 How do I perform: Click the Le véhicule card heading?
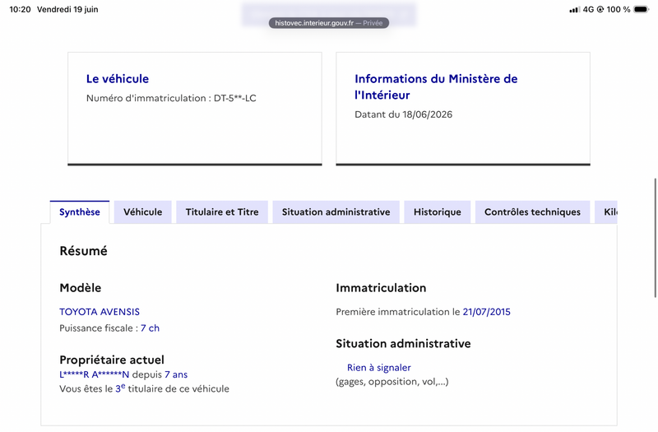(x=118, y=79)
